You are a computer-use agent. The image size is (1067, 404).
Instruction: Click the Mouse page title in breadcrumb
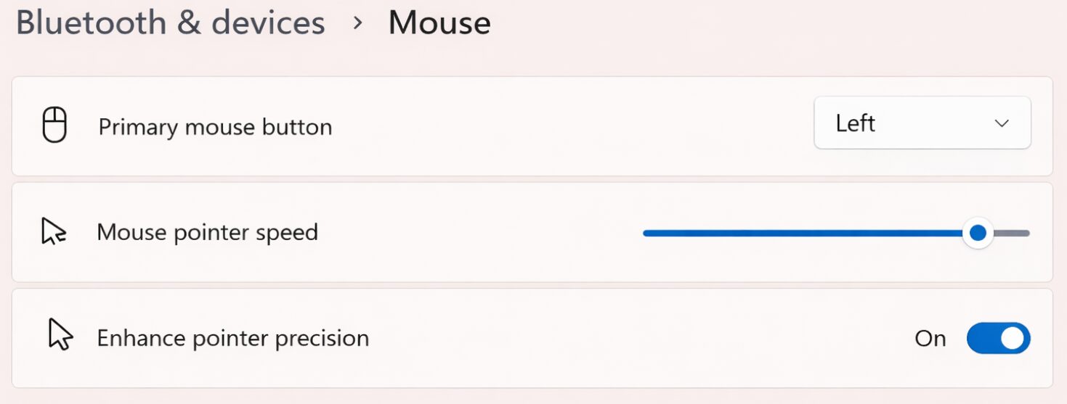439,22
